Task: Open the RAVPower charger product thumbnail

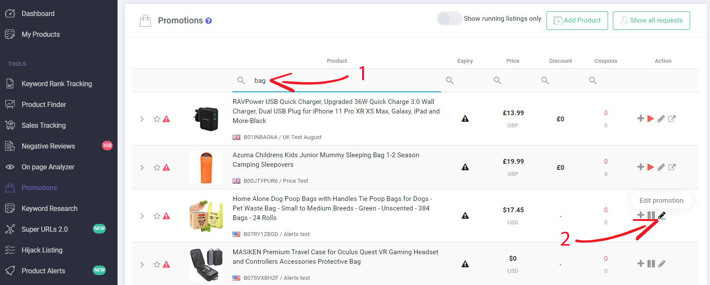Action: pos(206,119)
